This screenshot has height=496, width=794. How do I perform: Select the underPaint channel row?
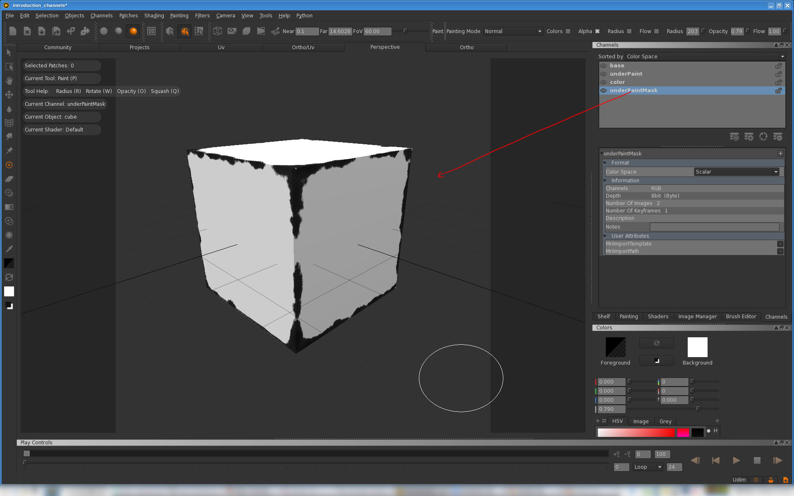coord(692,74)
